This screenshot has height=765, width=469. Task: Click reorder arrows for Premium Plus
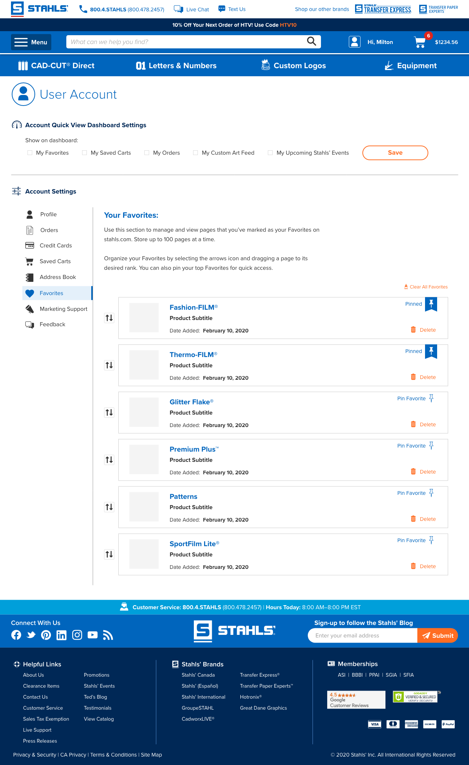coord(109,460)
